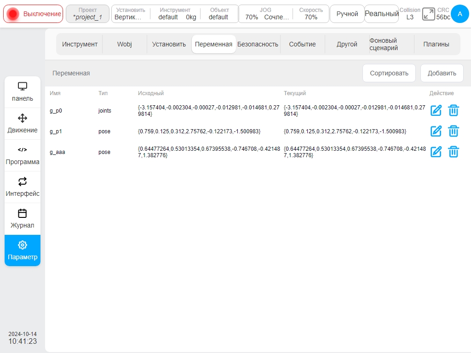Switch to the Wobj tab
The height and width of the screenshot is (353, 471).
[124, 44]
